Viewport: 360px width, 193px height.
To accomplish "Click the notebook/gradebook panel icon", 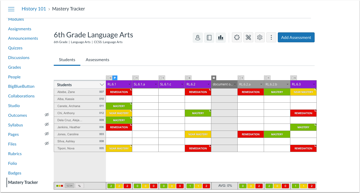I will [x=209, y=37].
